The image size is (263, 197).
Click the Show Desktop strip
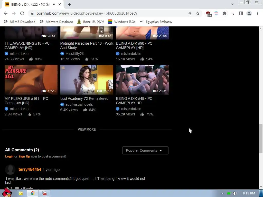(x=261, y=193)
